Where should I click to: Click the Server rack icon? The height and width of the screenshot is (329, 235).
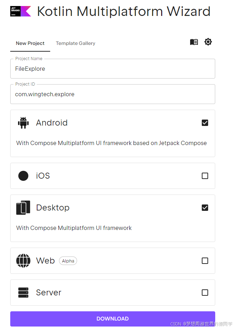pyautogui.click(x=23, y=293)
